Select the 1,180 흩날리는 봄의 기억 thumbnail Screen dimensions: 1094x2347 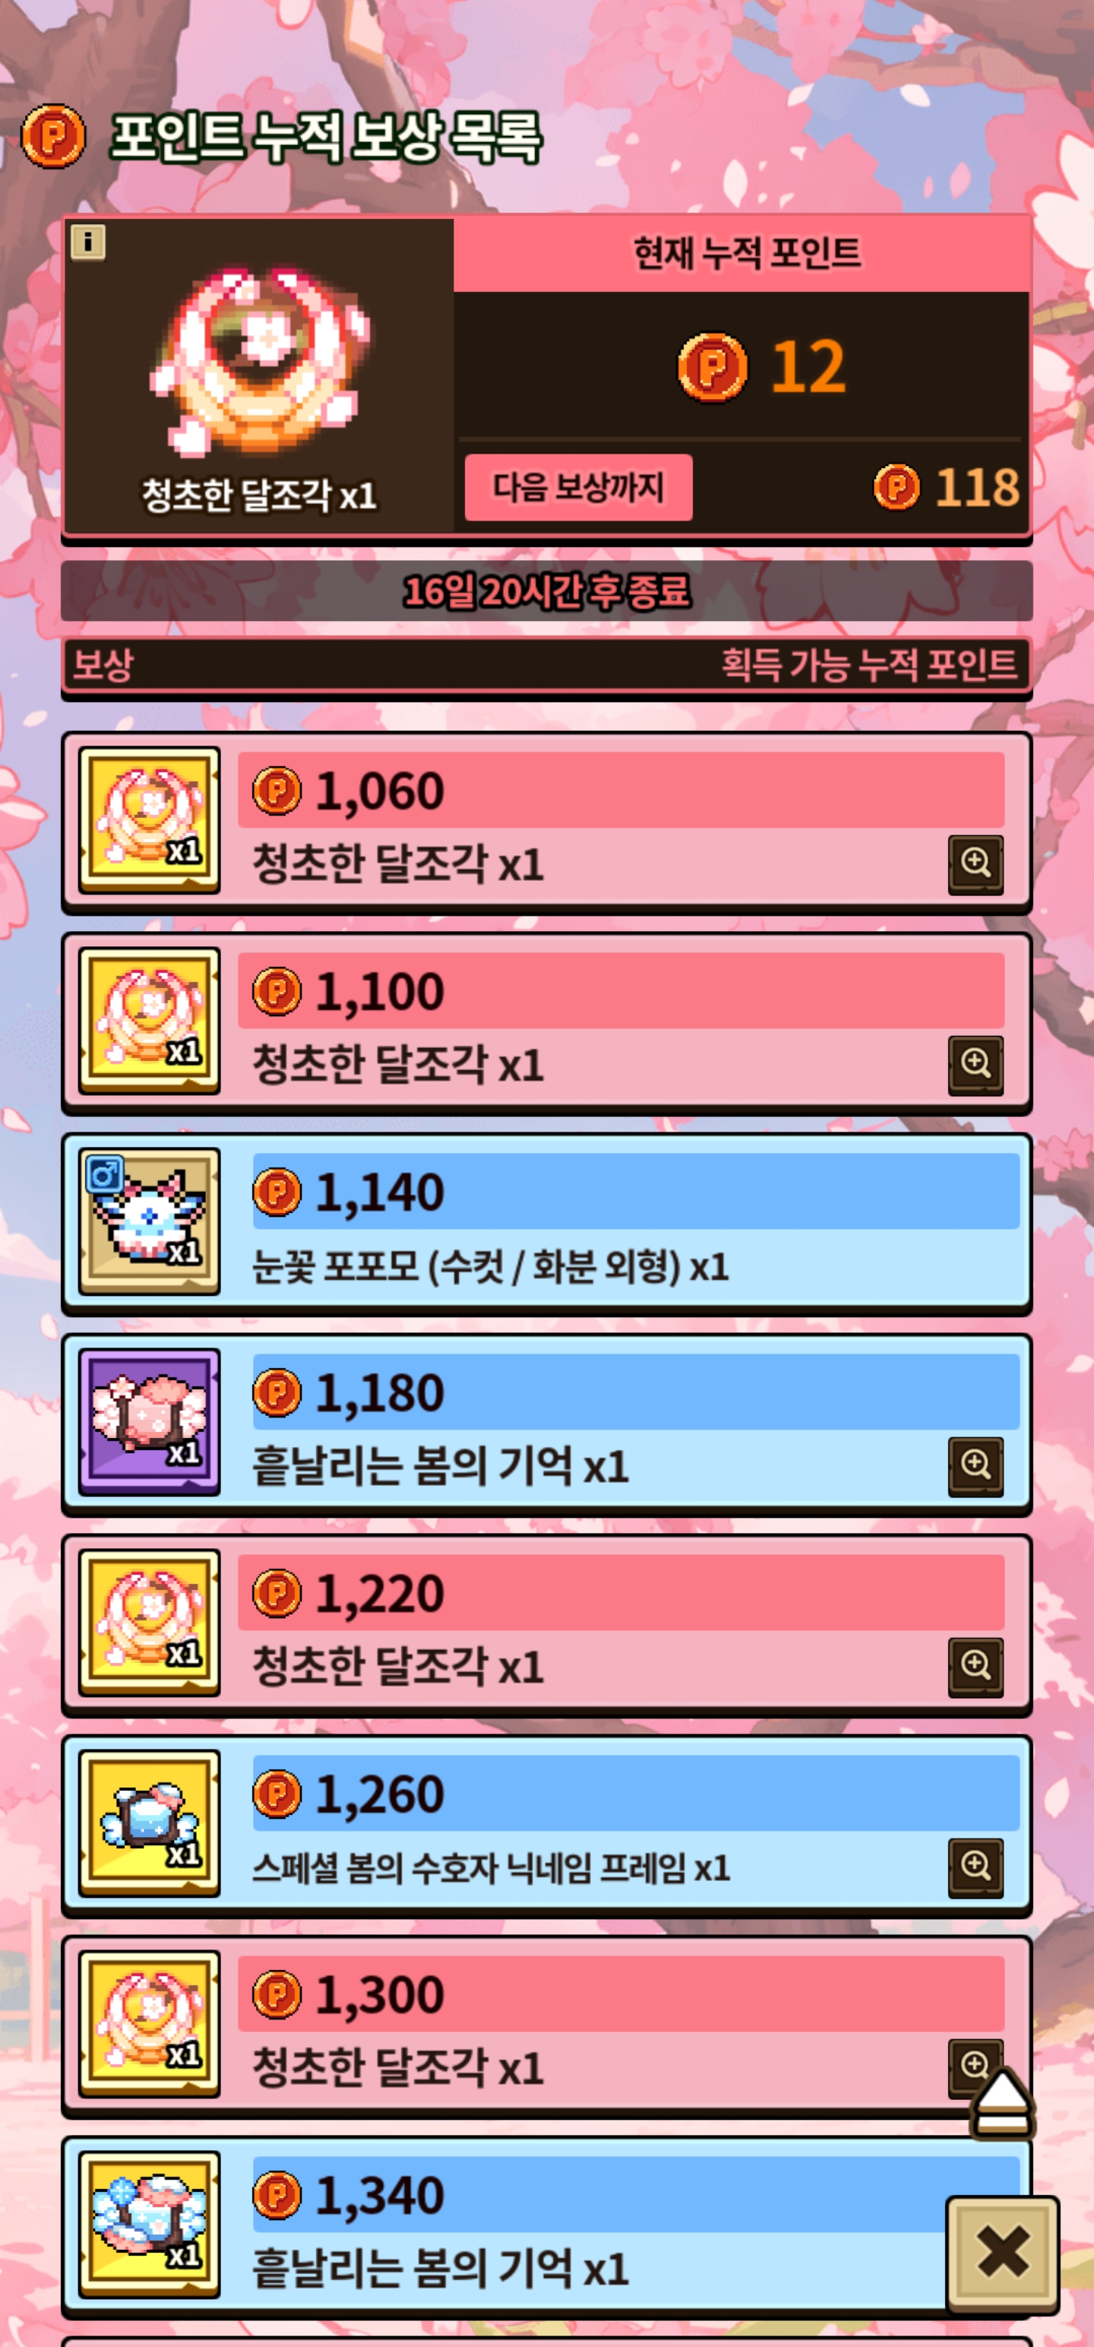[x=150, y=1421]
